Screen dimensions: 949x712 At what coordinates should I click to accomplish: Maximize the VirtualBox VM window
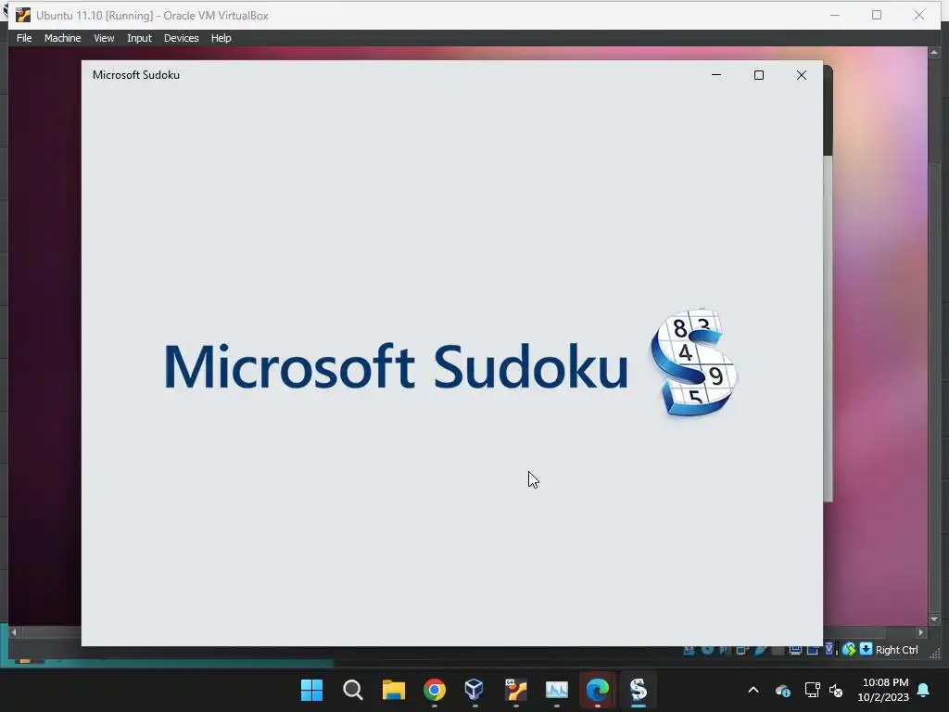[x=877, y=15]
